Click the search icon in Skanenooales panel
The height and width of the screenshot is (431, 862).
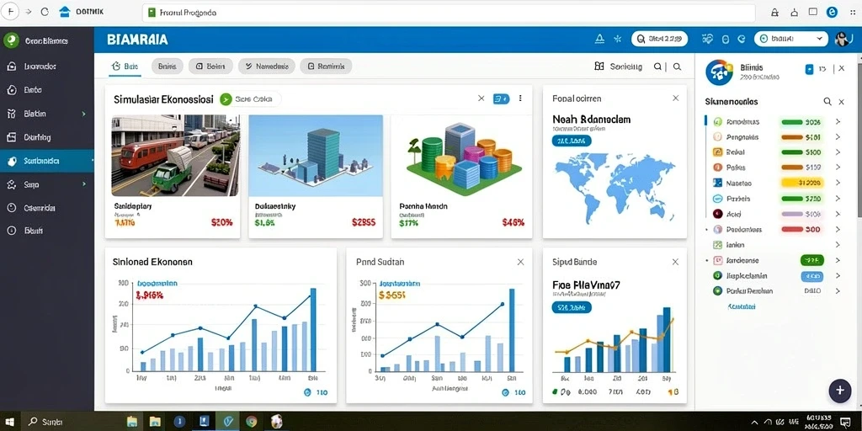point(827,102)
